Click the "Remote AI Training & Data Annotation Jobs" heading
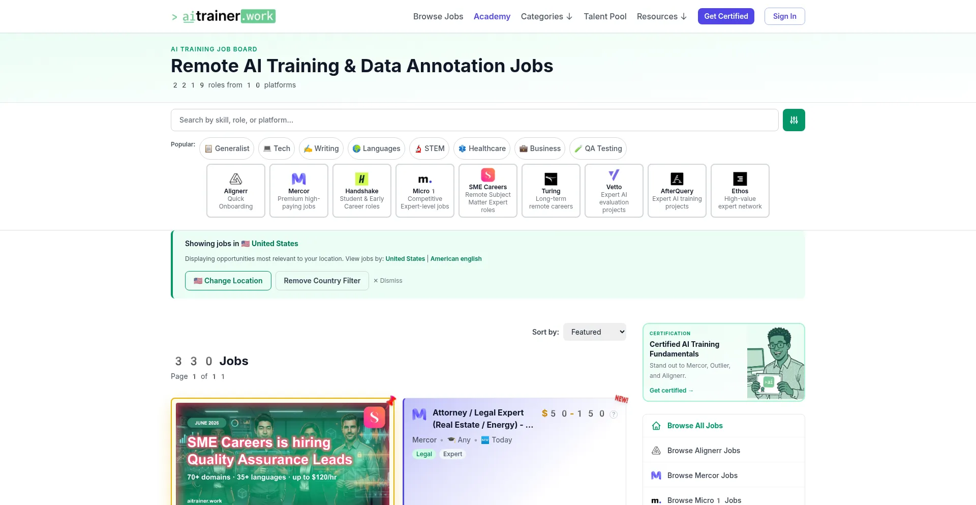This screenshot has height=505, width=976. [362, 66]
